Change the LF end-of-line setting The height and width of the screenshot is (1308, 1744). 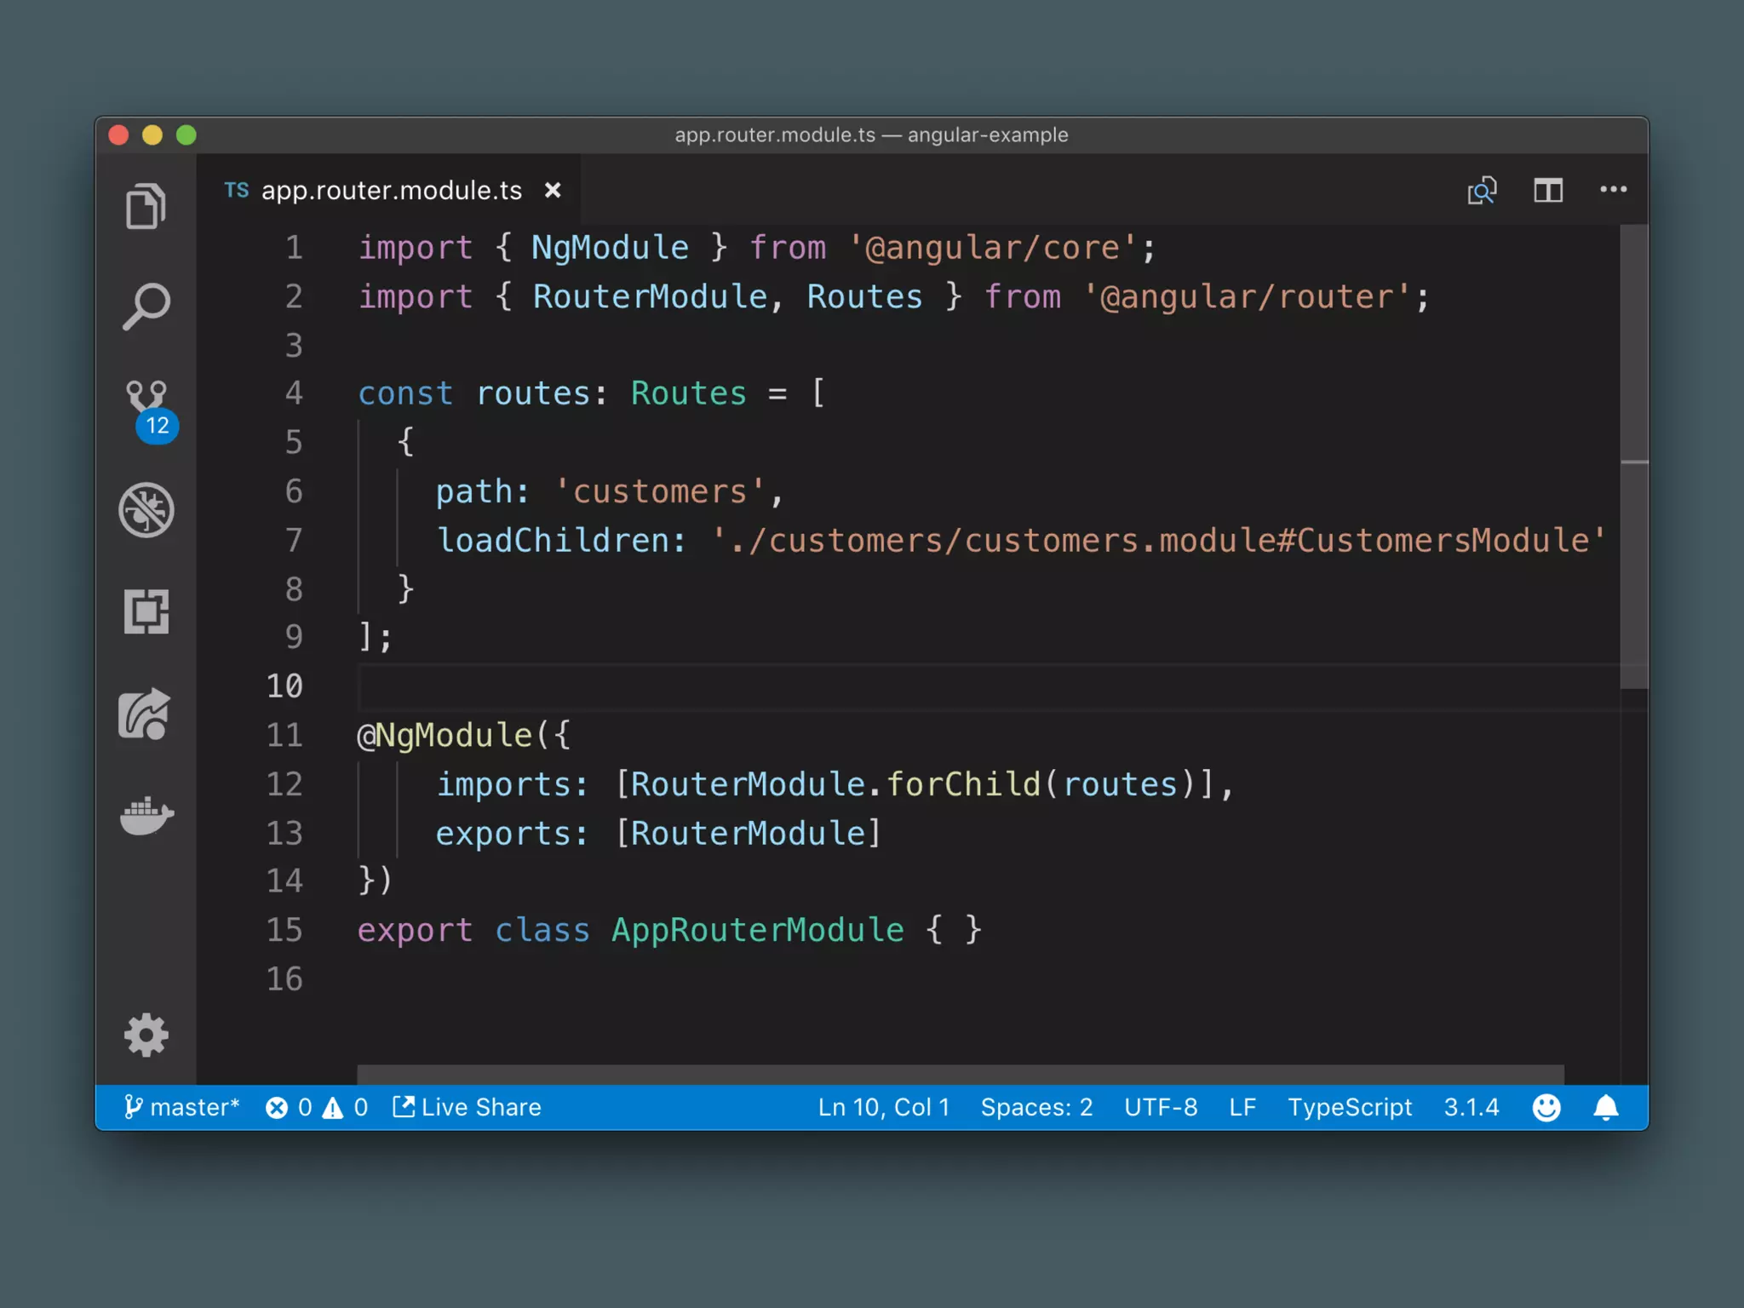tap(1242, 1107)
